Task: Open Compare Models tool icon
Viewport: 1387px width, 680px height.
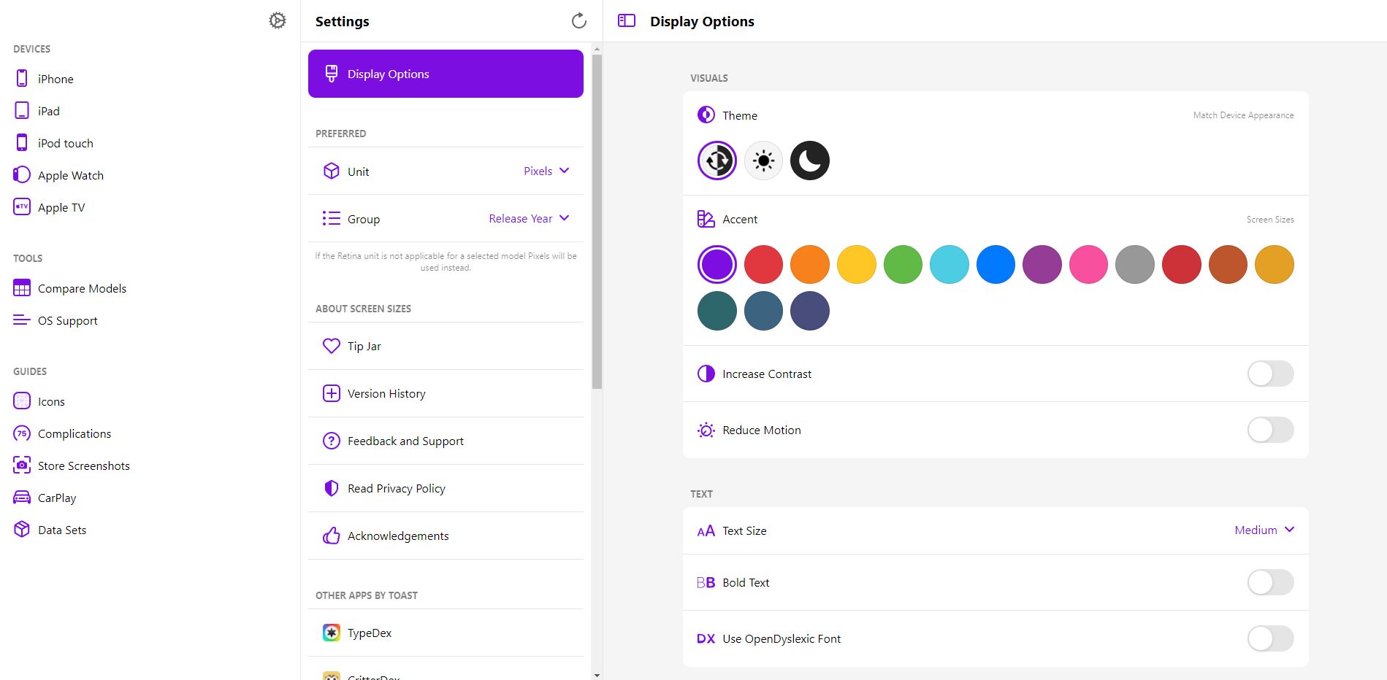Action: 22,288
